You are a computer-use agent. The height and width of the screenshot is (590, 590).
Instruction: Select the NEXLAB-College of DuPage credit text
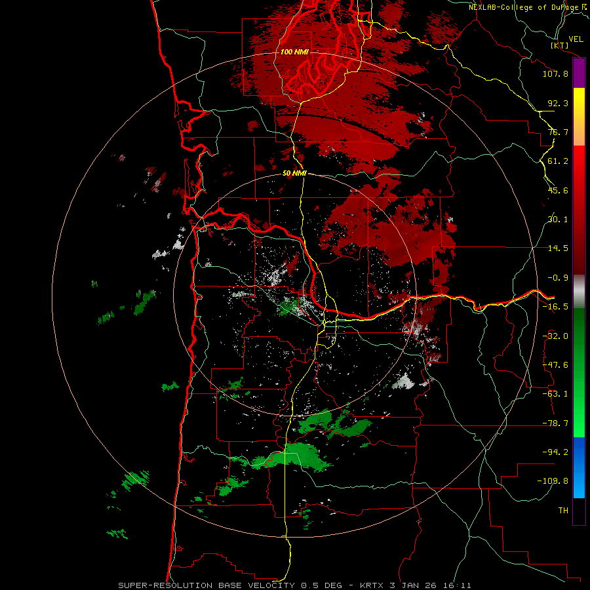528,7
